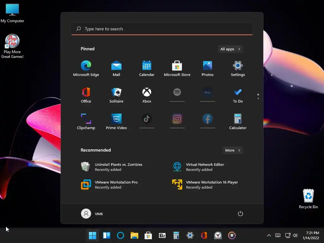
Task: Go to next page of pinned apps
Action: click(258, 98)
